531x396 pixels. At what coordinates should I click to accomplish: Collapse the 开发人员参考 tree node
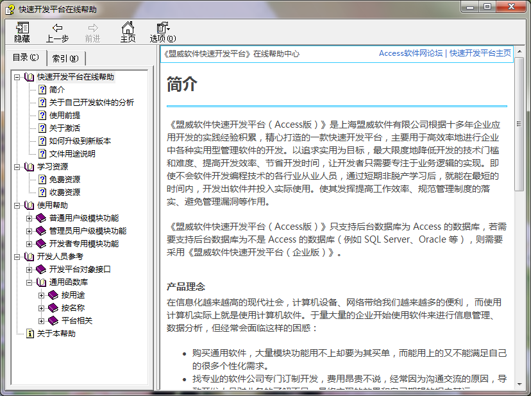[17, 257]
